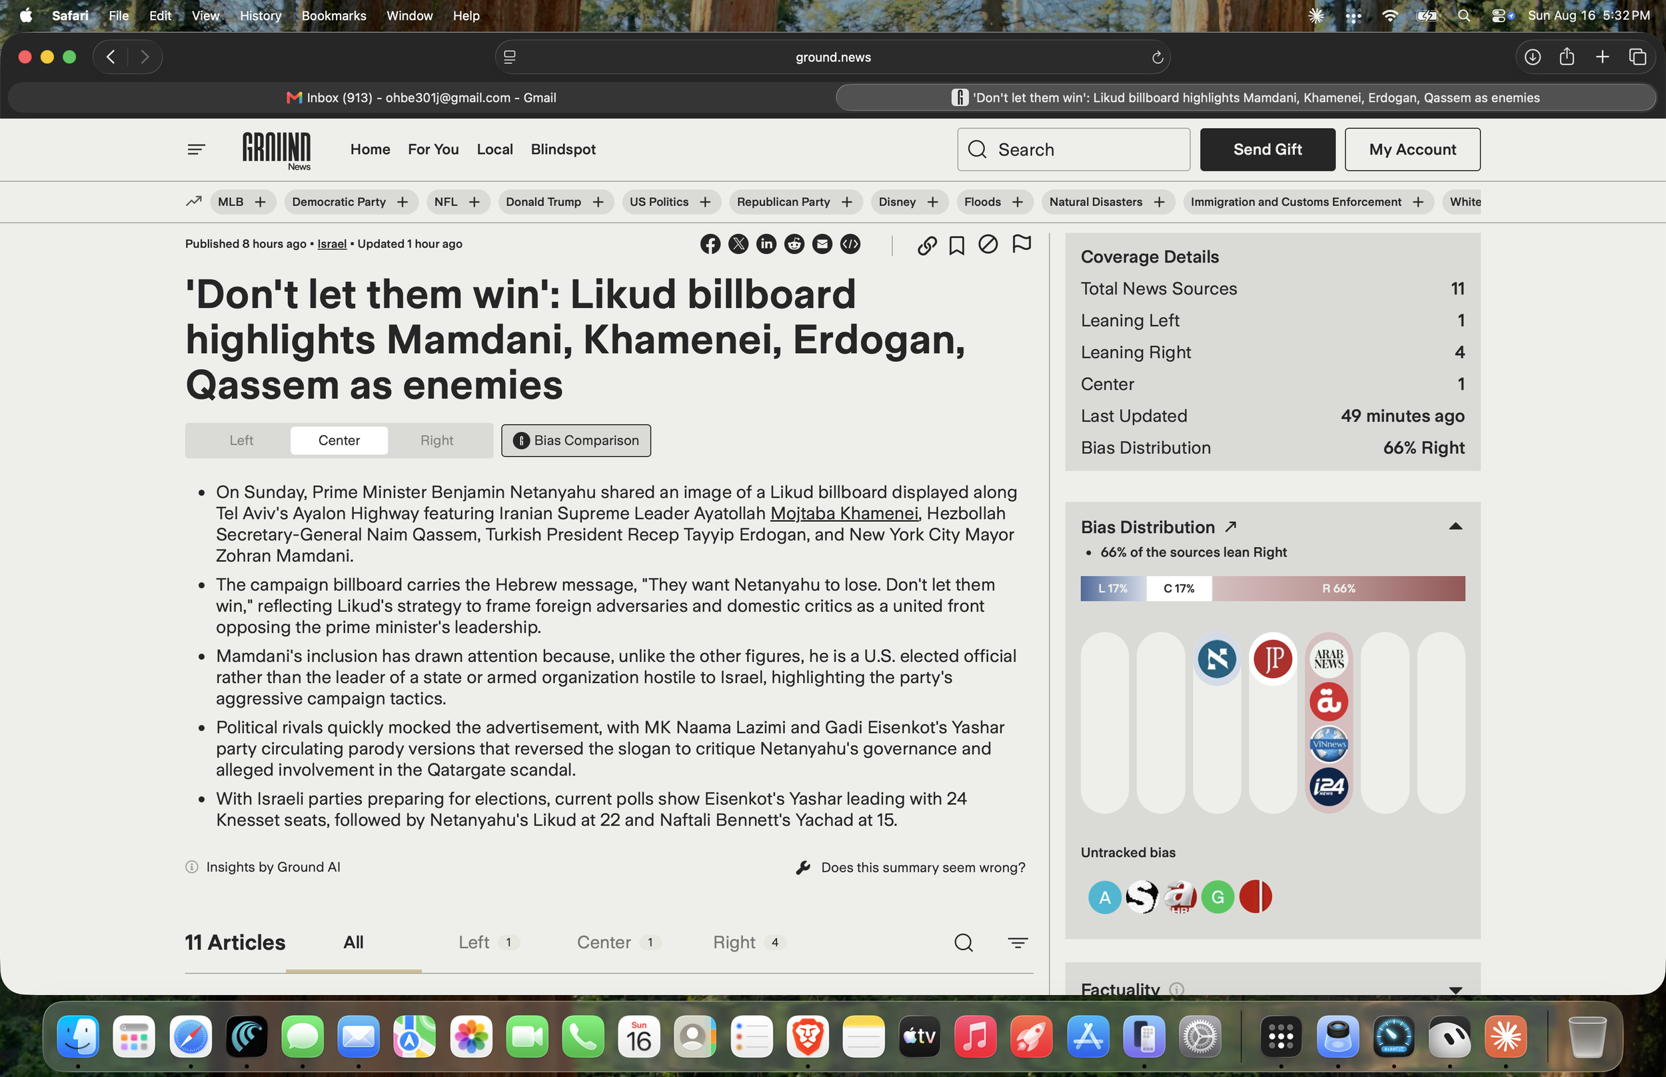Show Left articles tab
This screenshot has width=1666, height=1077.
click(487, 943)
